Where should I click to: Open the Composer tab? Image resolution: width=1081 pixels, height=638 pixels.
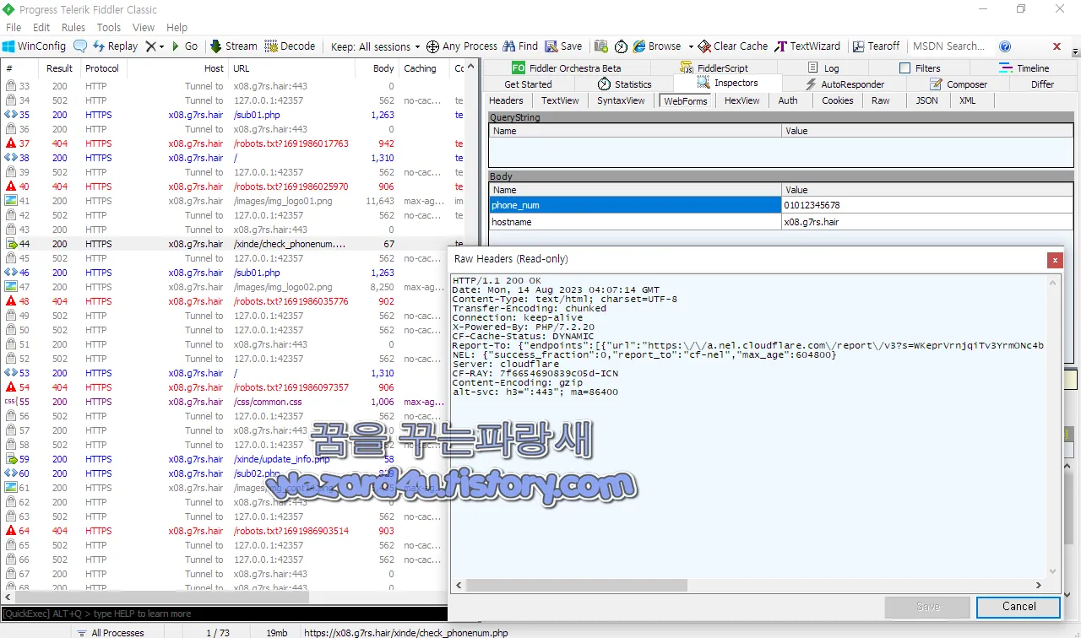(x=958, y=84)
